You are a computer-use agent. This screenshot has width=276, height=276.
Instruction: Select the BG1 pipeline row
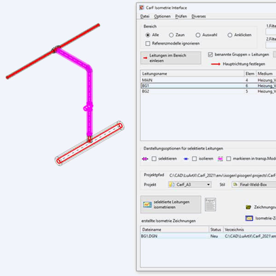[208, 86]
